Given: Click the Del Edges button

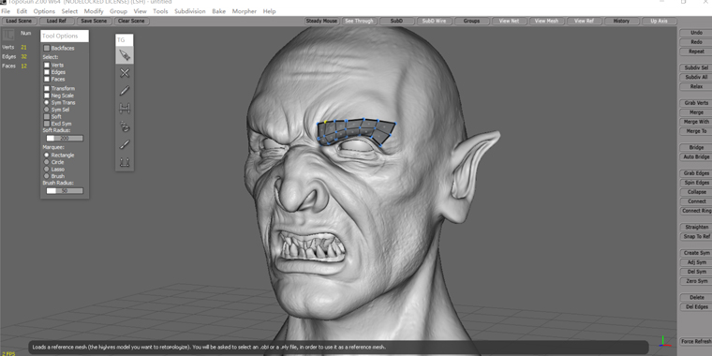Looking at the screenshot, I should pyautogui.click(x=696, y=306).
